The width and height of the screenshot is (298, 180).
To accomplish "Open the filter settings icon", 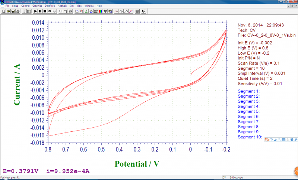I will point(66,12).
